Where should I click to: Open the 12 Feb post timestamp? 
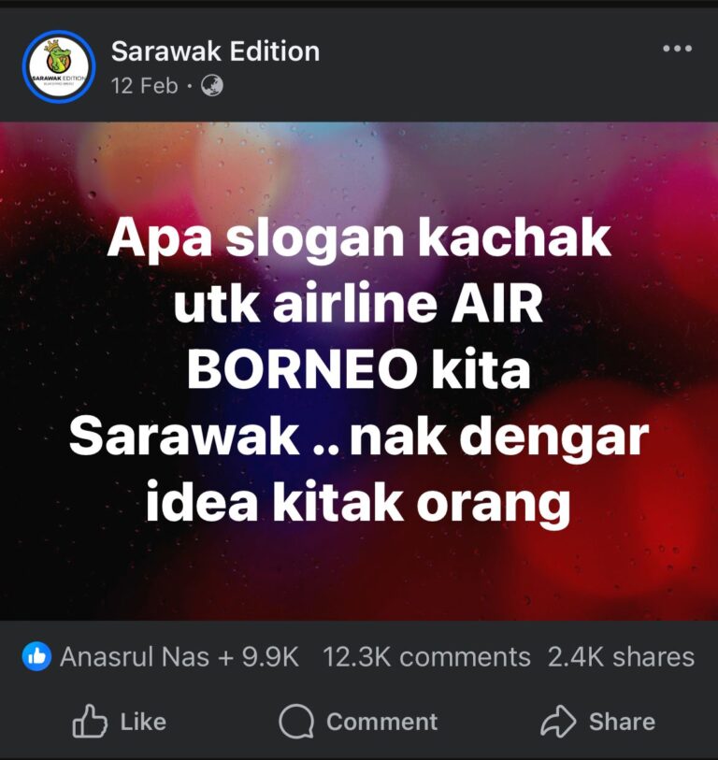(145, 86)
